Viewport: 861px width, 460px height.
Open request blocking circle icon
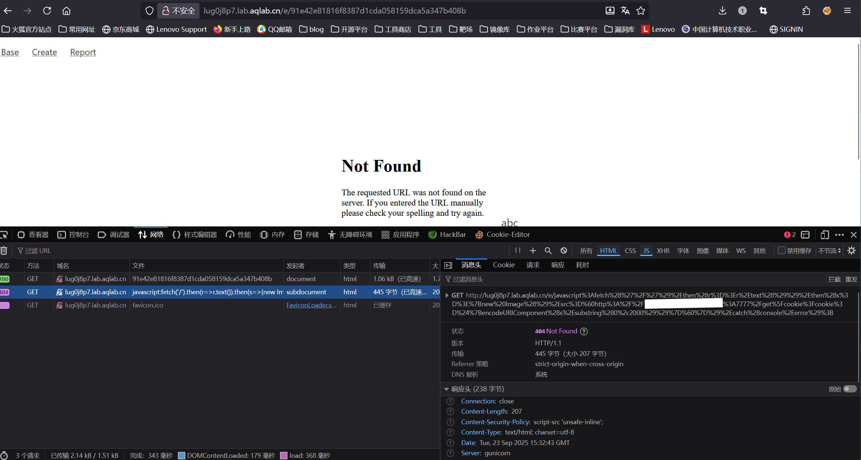coord(564,250)
